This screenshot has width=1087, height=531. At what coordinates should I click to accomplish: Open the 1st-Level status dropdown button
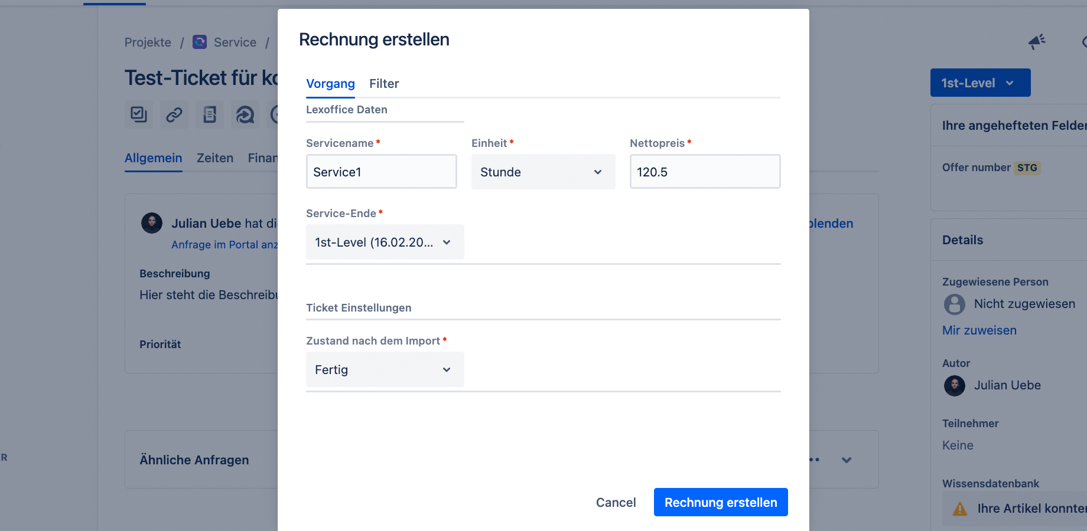coord(980,83)
